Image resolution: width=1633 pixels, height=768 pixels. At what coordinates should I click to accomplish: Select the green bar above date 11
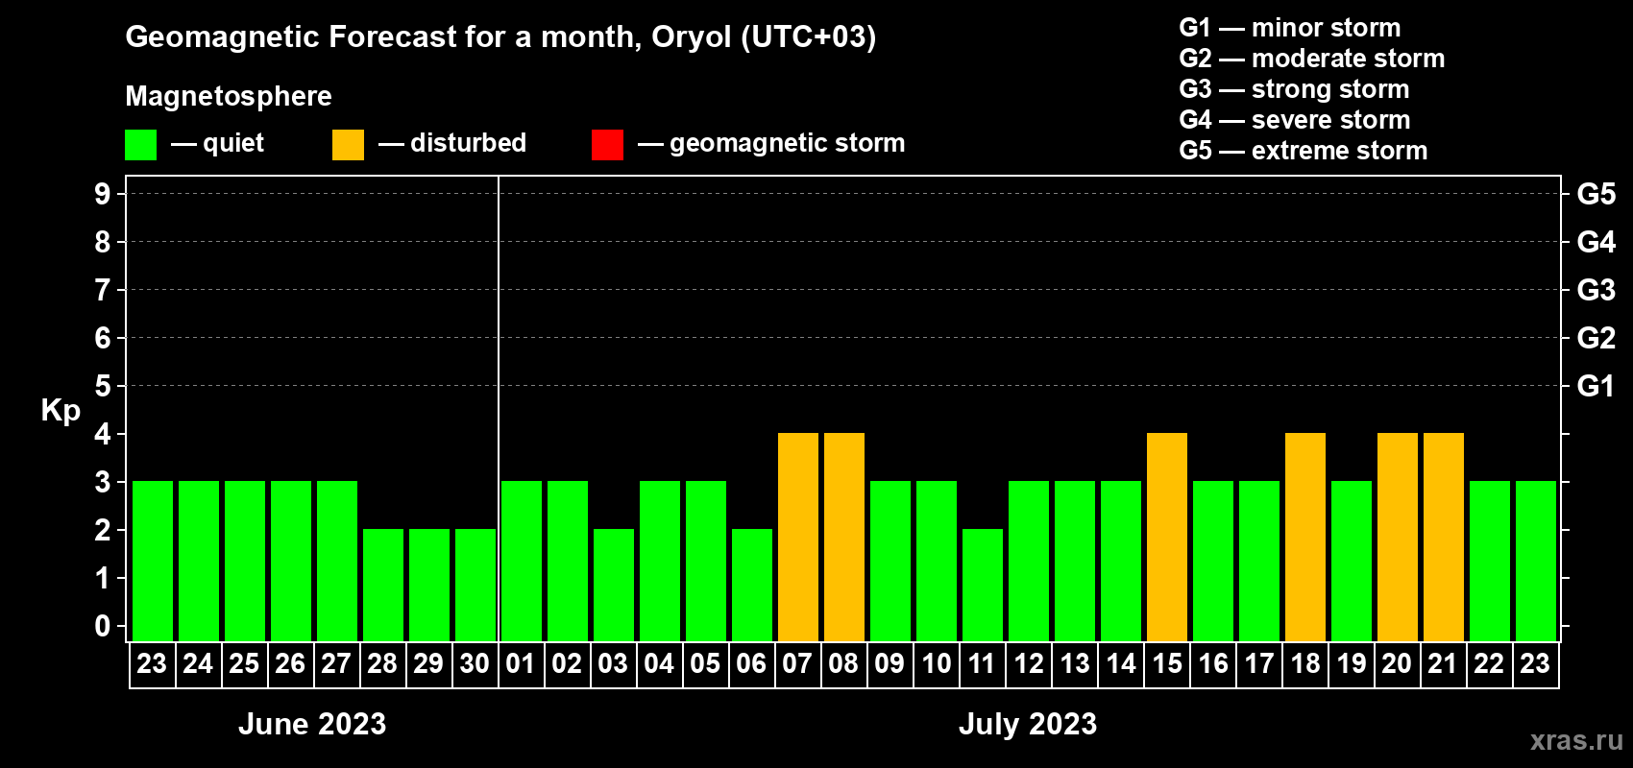983,585
